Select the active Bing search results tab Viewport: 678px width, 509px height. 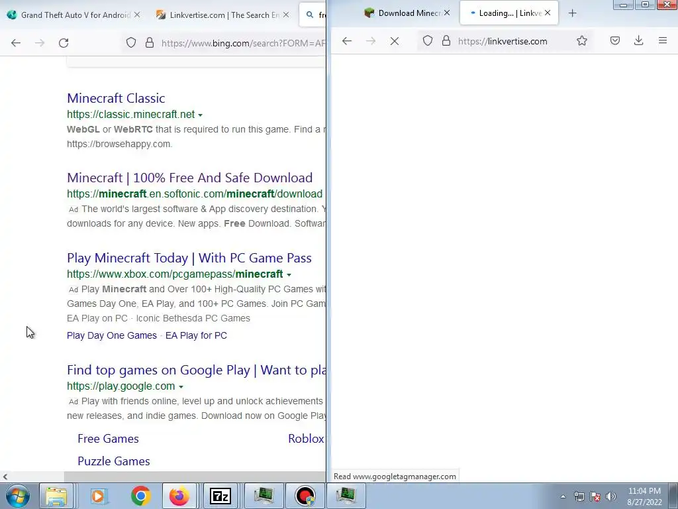[x=313, y=15]
